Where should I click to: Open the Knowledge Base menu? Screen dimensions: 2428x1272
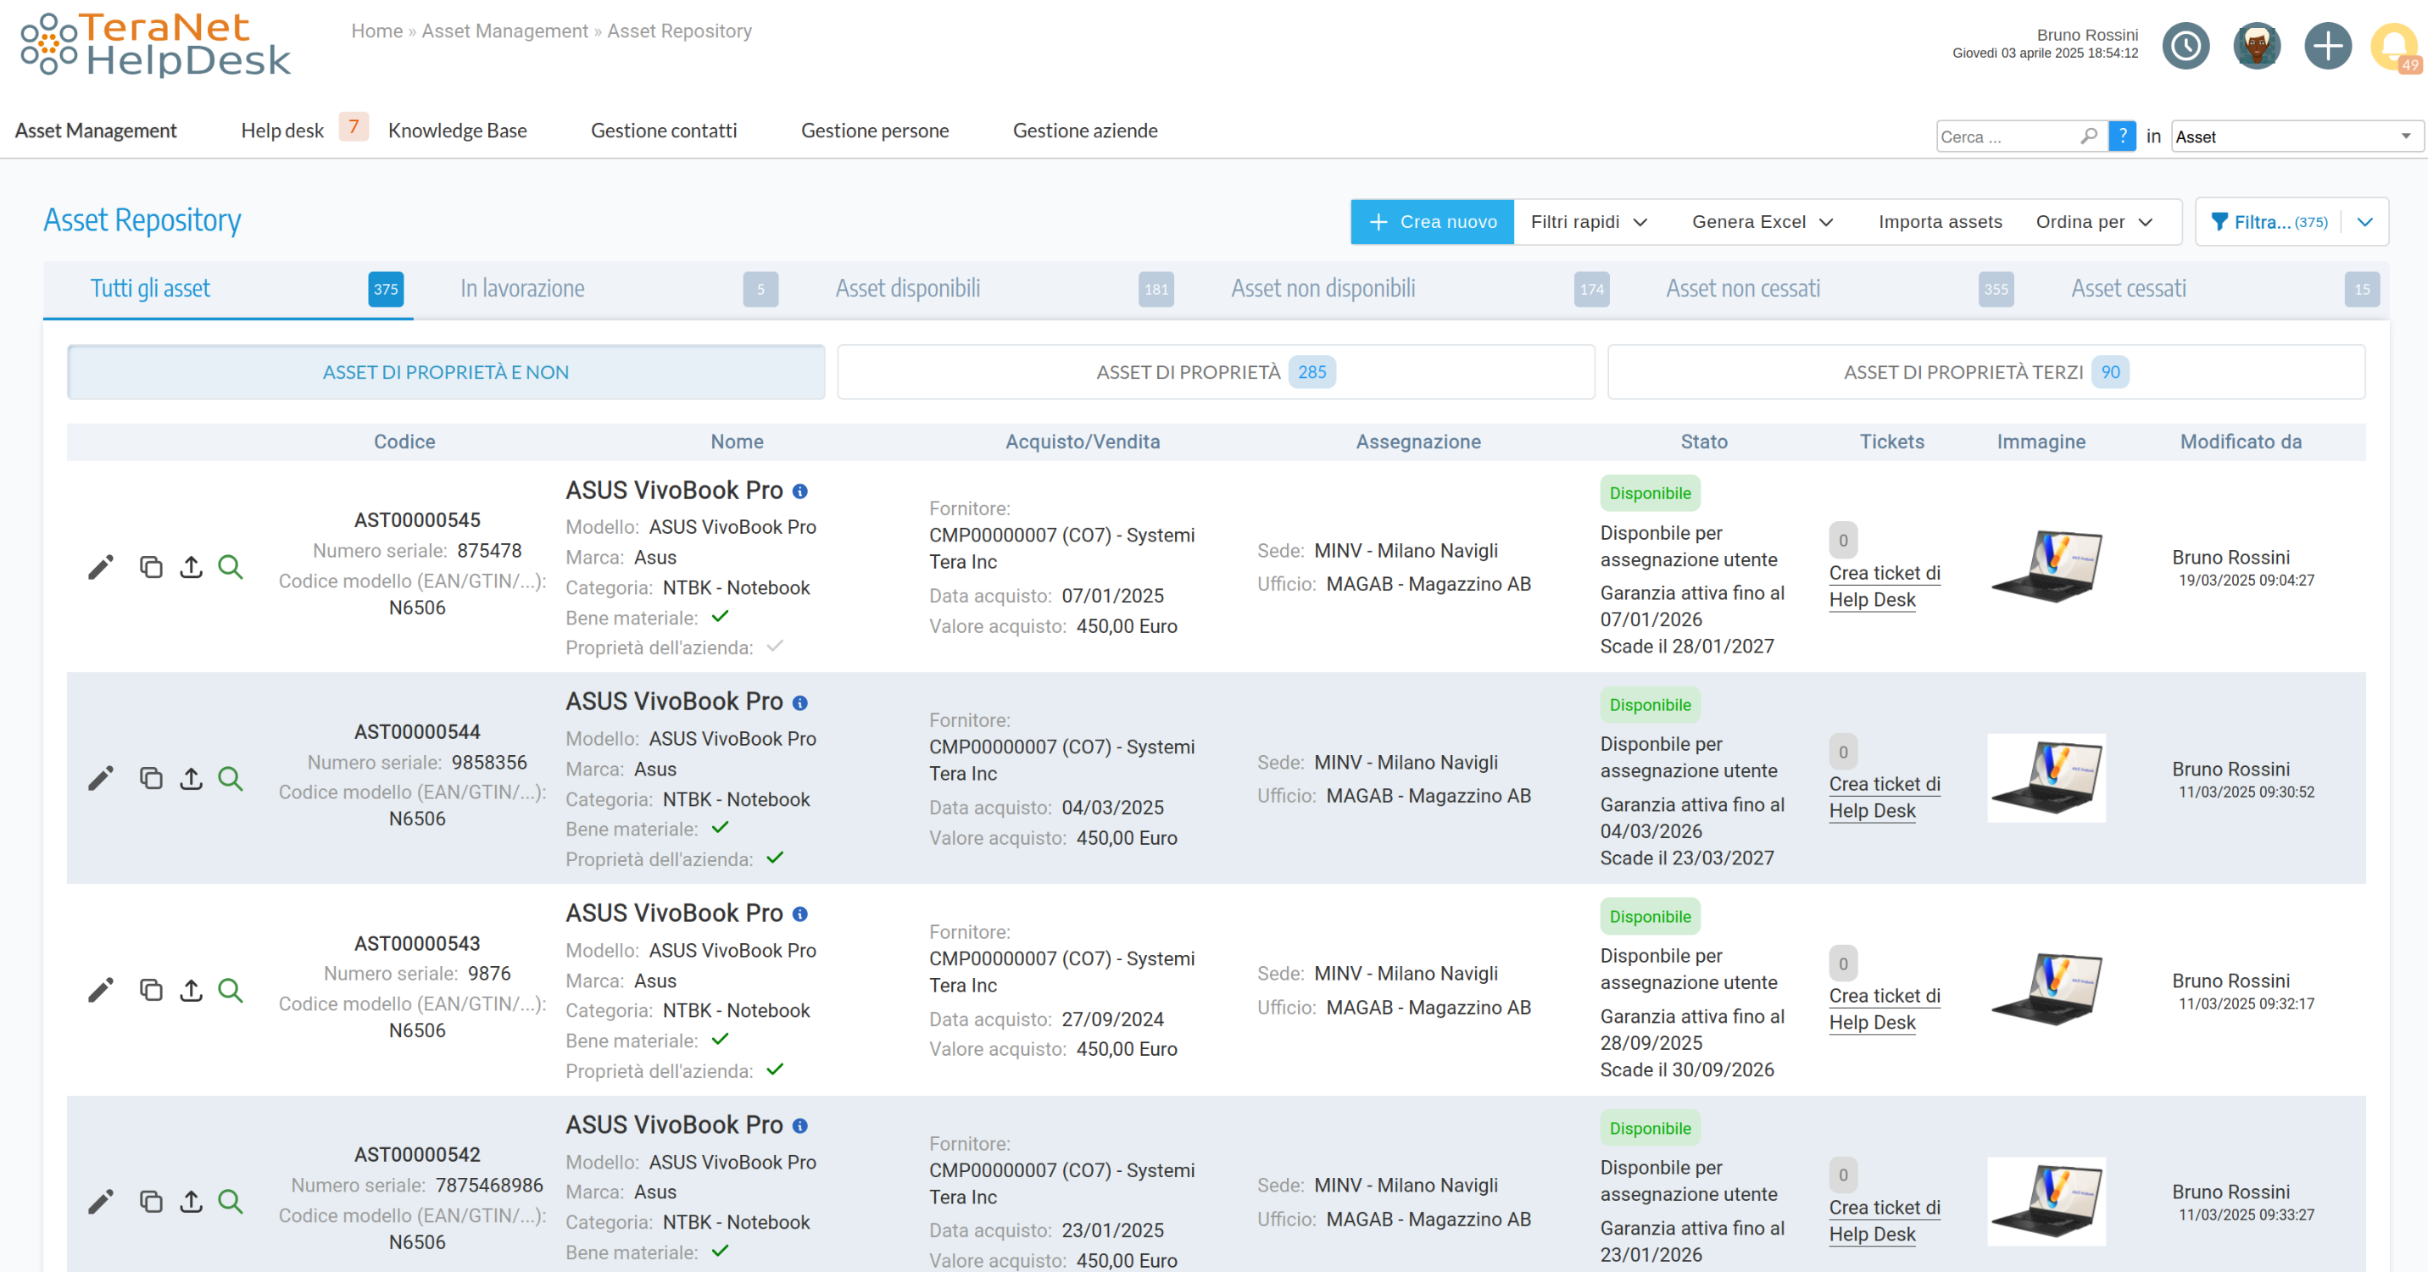point(457,131)
